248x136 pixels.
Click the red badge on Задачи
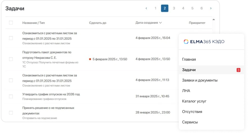pyautogui.click(x=238, y=70)
